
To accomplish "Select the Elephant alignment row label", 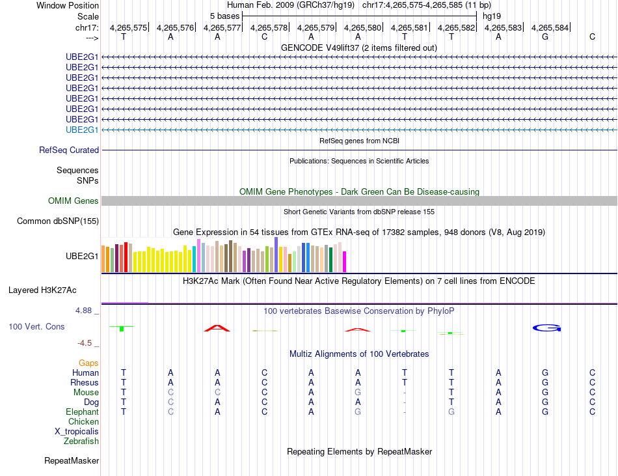I will pyautogui.click(x=82, y=412).
